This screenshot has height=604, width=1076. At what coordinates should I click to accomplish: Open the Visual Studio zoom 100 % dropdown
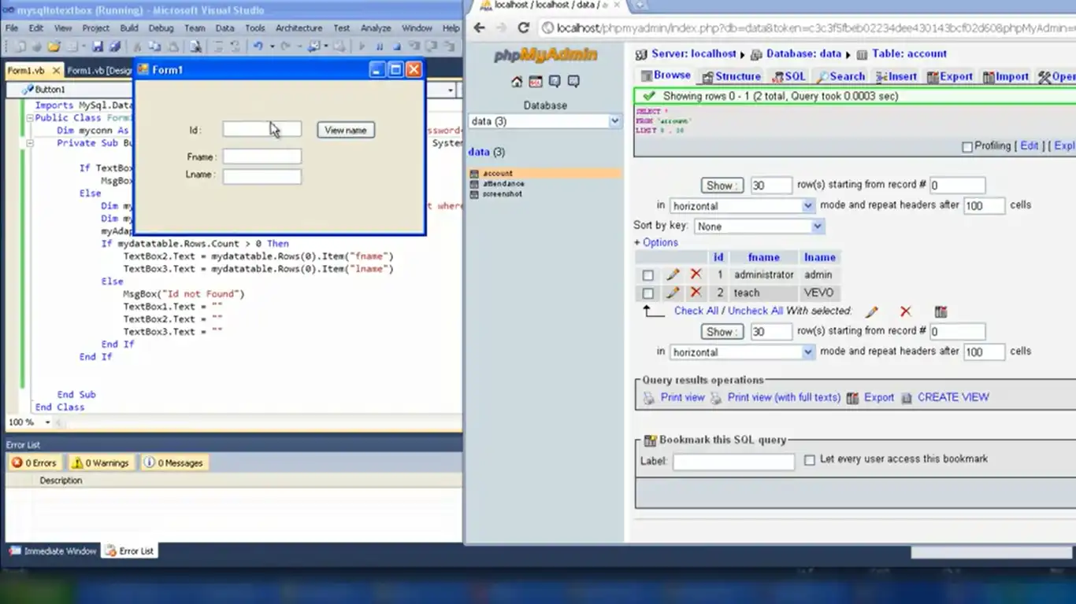coord(47,422)
